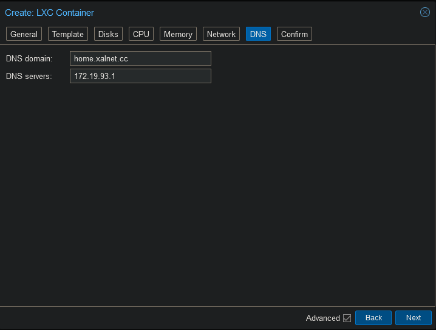The height and width of the screenshot is (330, 436).
Task: Click blank tab strip right of Confirm
Action: click(370, 34)
